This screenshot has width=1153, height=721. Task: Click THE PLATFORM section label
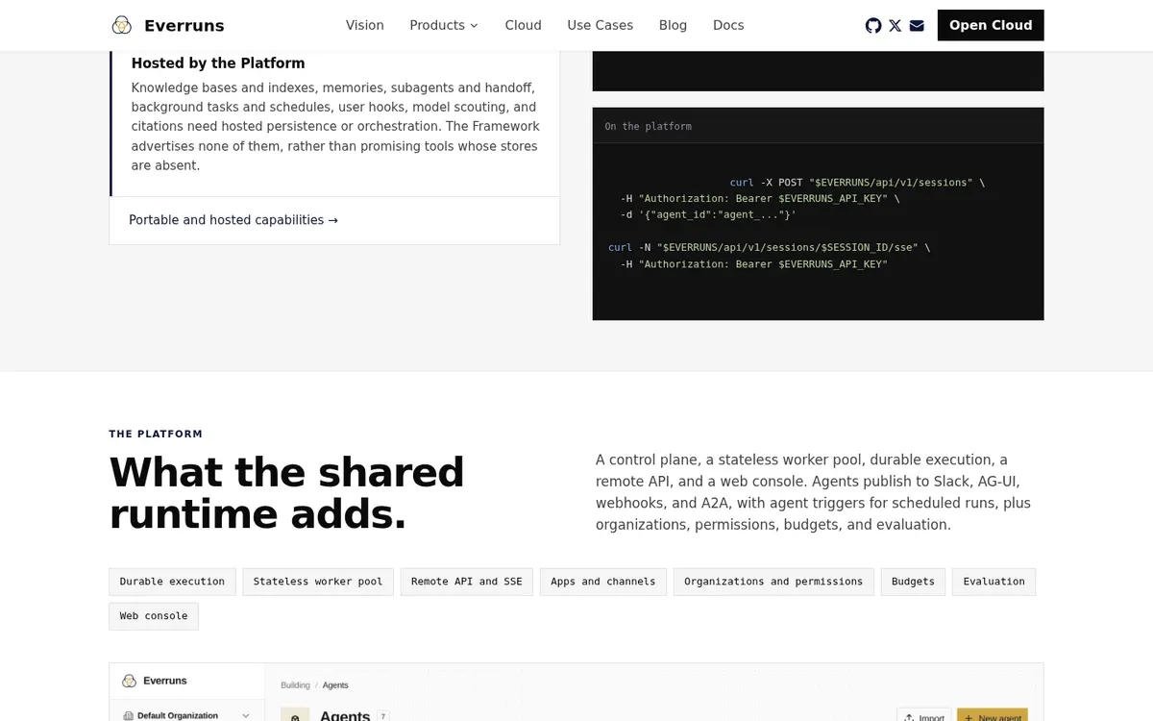pos(156,435)
